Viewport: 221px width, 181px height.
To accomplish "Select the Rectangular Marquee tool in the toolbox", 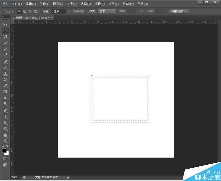I will pyautogui.click(x=5, y=31).
